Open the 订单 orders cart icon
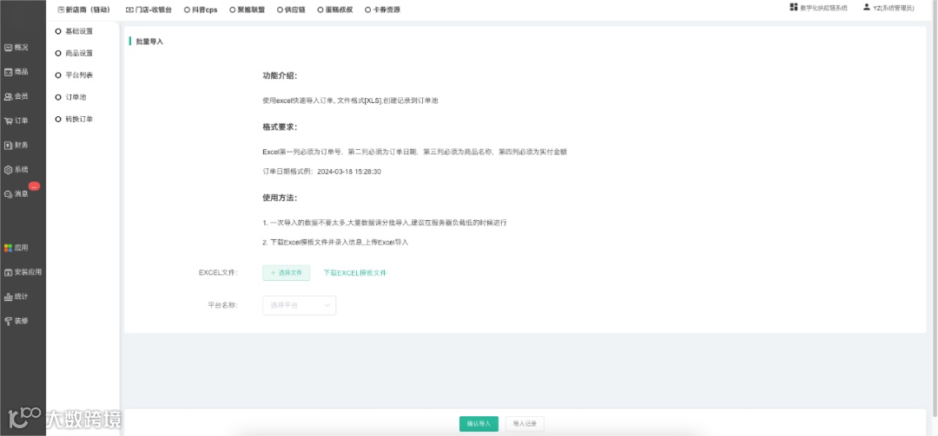Viewport: 938px width, 436px height. (x=9, y=120)
